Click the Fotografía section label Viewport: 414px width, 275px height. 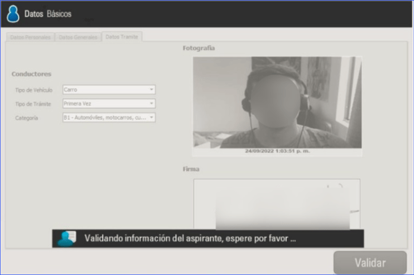tap(198, 47)
